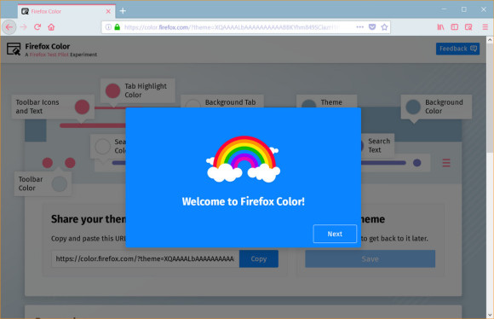This screenshot has height=319, width=494.
Task: Click the Firefox back arrow button
Action: pos(9,27)
